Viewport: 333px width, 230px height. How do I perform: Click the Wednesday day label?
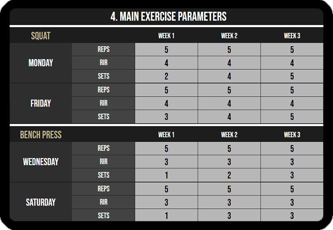[x=41, y=162]
